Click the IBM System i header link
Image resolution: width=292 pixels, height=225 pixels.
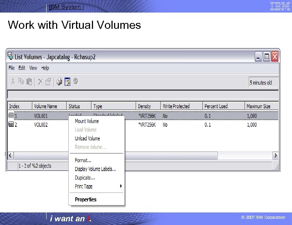[x=66, y=7]
